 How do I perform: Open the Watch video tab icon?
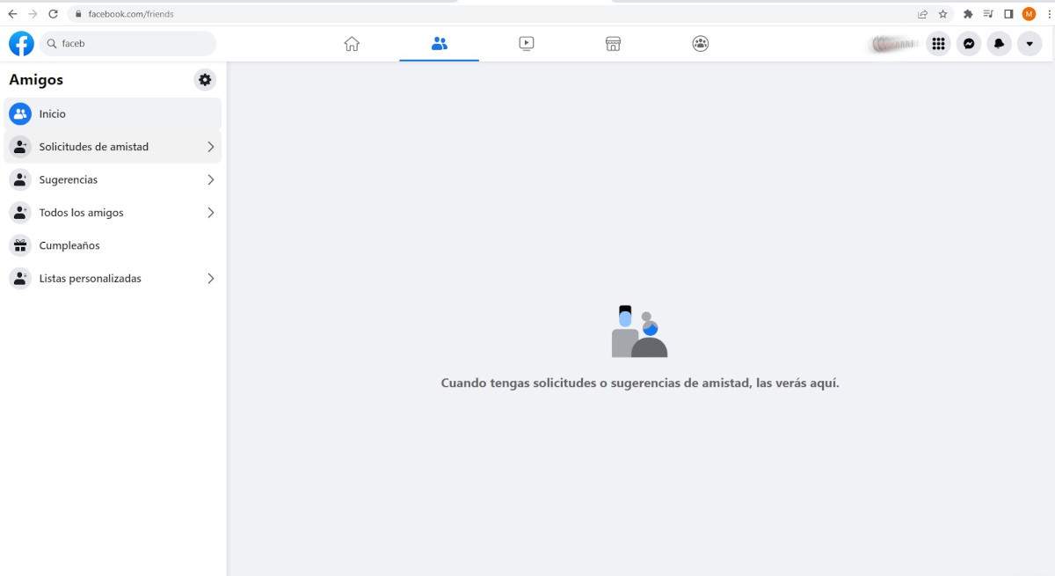526,43
